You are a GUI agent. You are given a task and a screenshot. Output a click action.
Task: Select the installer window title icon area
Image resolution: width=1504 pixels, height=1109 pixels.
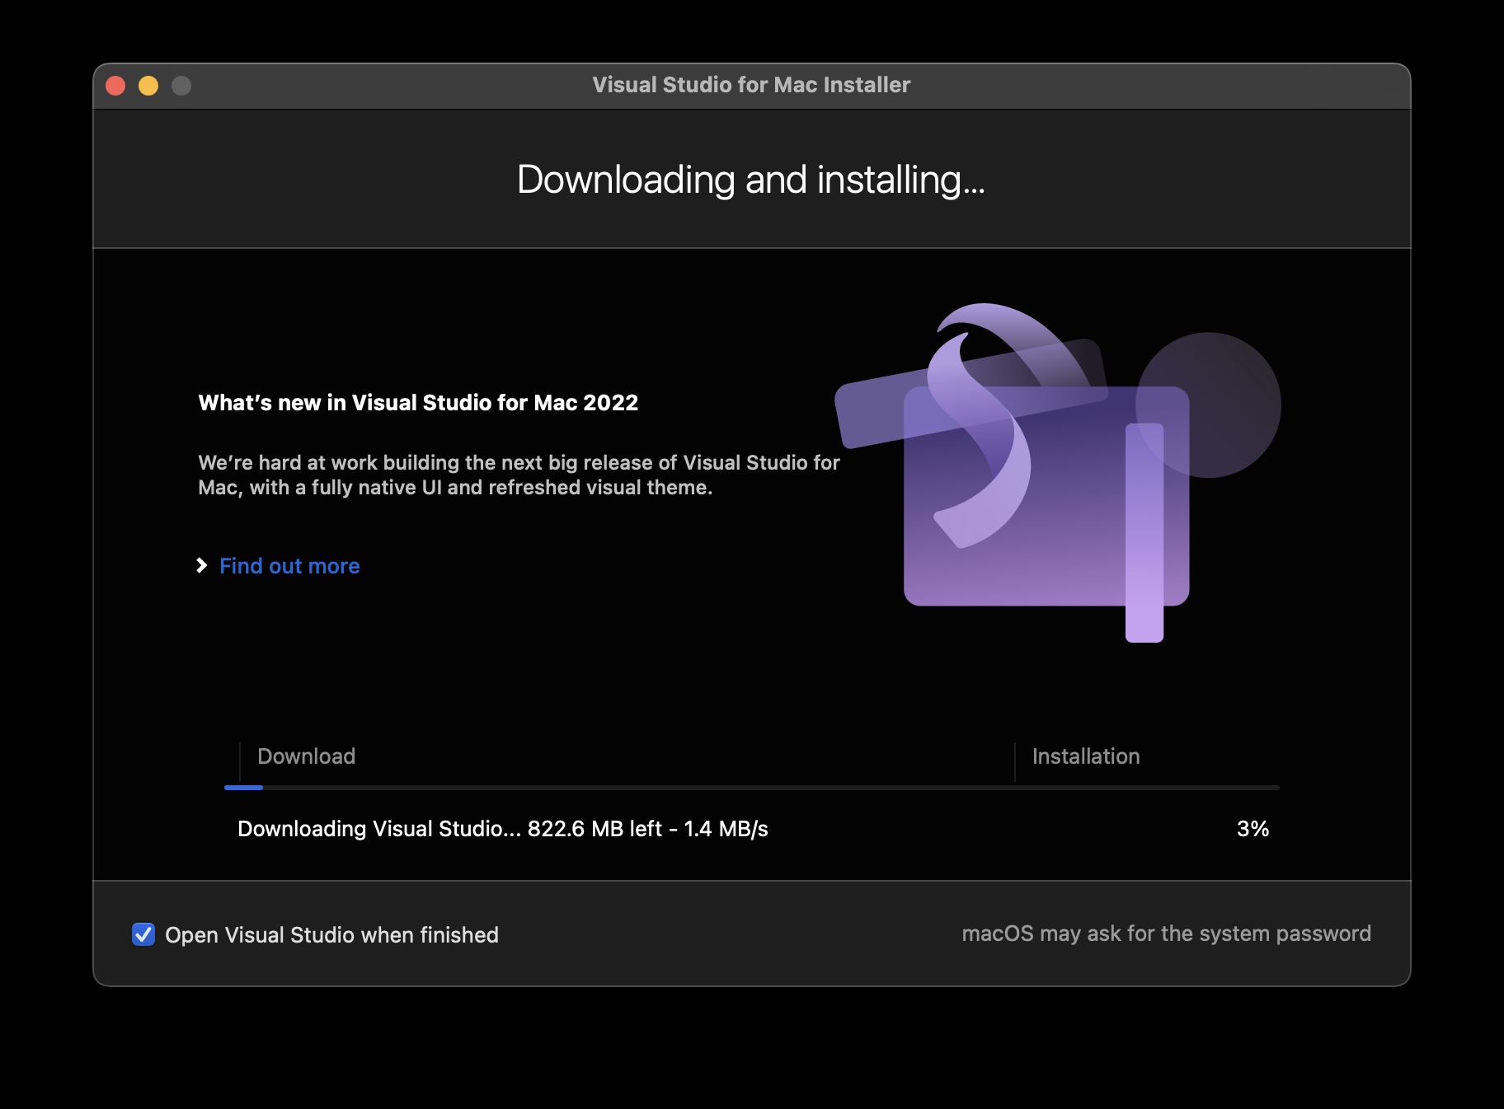[x=752, y=84]
